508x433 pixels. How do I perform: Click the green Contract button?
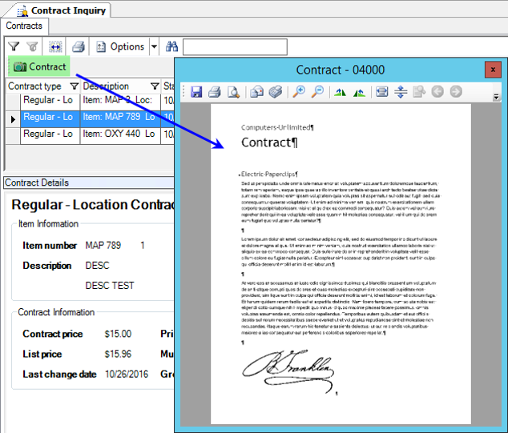39,67
